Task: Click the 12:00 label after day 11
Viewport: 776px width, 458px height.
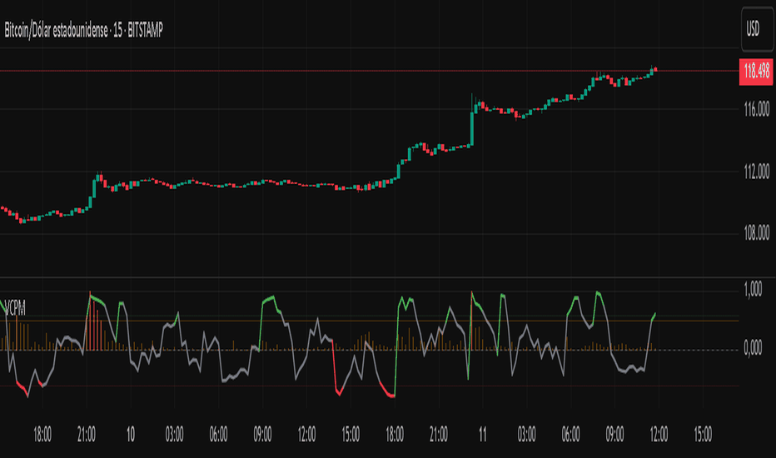Action: pyautogui.click(x=659, y=435)
